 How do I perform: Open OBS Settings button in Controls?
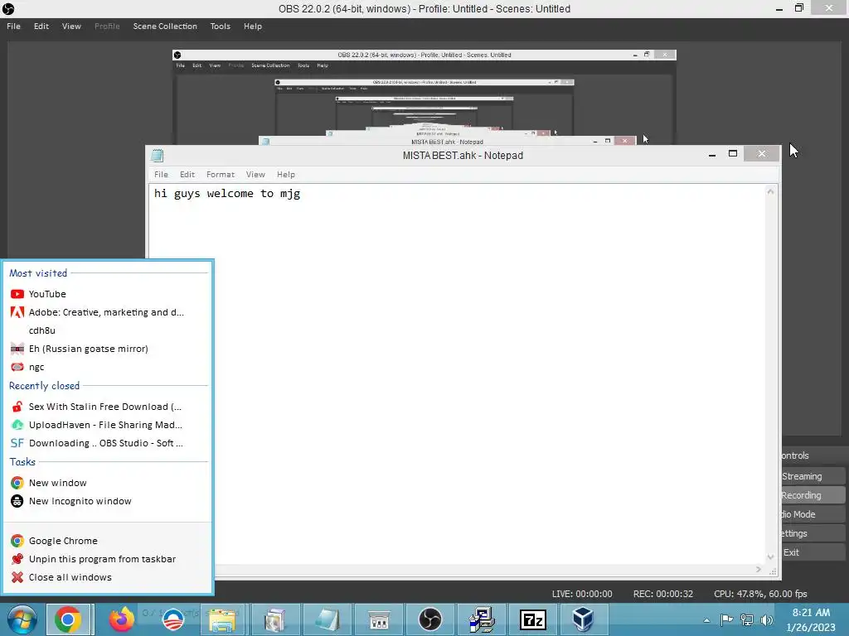click(813, 533)
